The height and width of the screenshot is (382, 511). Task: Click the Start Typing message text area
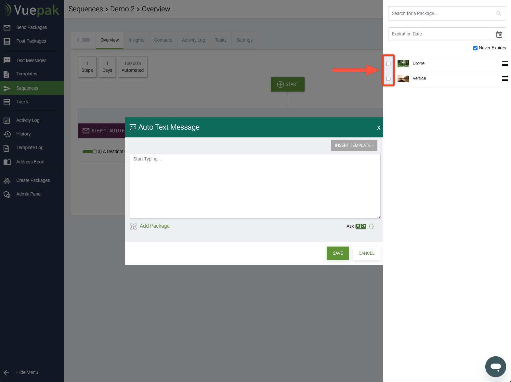click(x=255, y=186)
